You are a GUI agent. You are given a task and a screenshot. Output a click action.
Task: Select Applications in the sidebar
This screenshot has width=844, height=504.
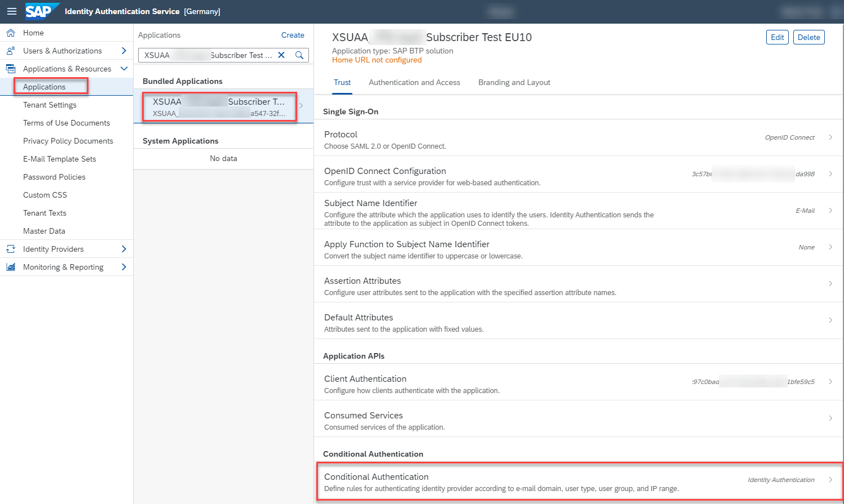(67, 87)
